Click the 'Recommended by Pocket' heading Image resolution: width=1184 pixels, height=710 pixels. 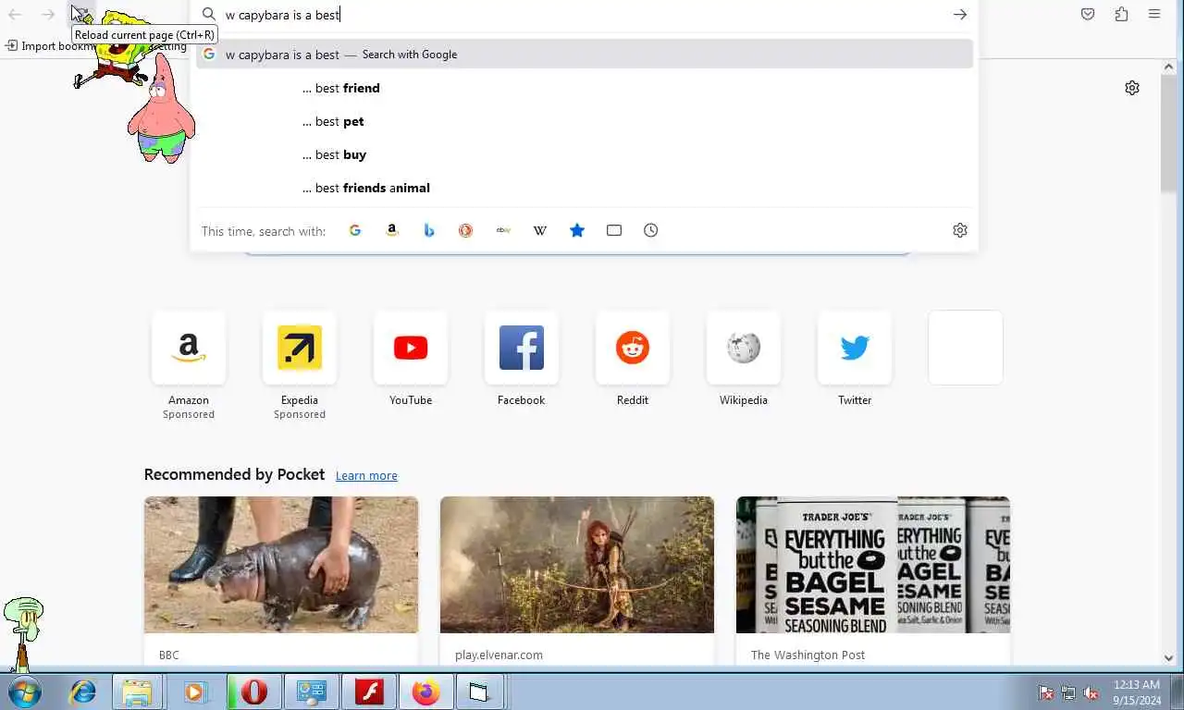(x=234, y=474)
